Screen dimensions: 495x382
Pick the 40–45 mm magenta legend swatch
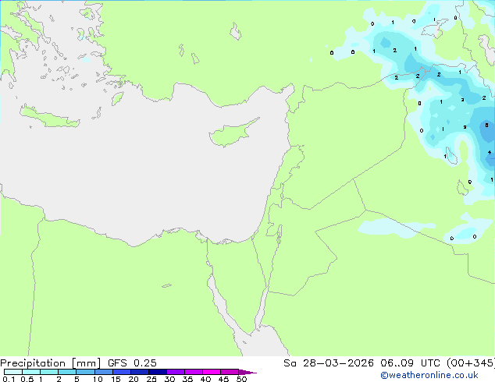212,372
